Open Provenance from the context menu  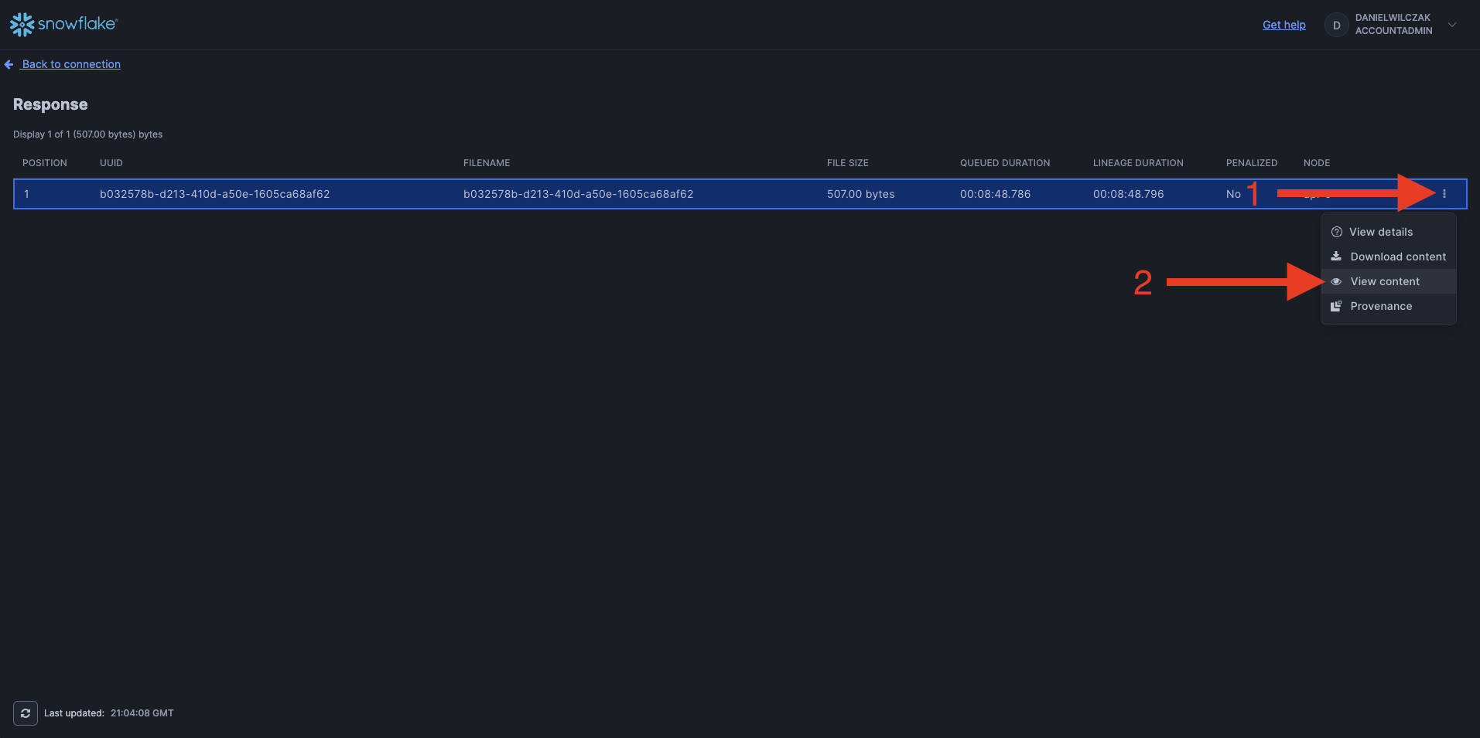(1380, 306)
